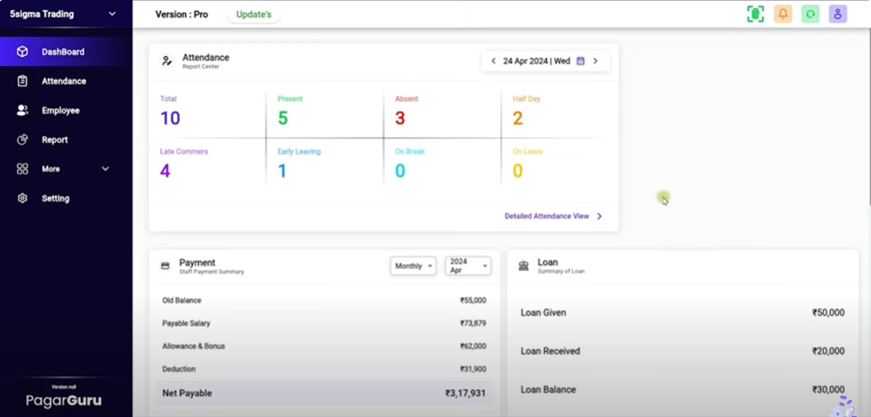The width and height of the screenshot is (871, 417).
Task: Click the Payable Salary ₹73,879 value
Action: (472, 323)
